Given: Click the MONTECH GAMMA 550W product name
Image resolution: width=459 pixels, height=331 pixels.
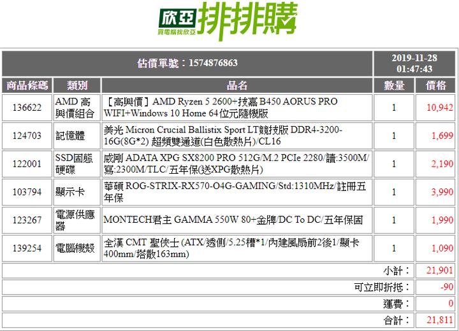Looking at the screenshot, I should pos(233,220).
